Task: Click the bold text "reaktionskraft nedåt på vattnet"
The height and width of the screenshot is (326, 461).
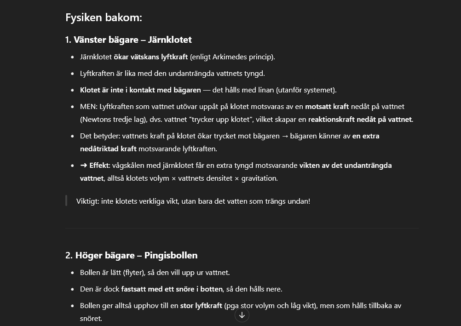Action: (360, 120)
